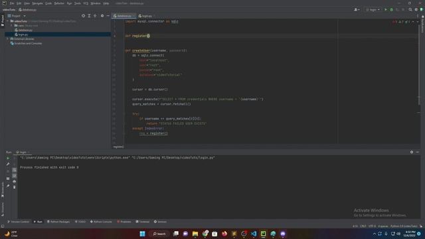Screen dimensions: 425x239
Task: Click Search Everywhere magnifier icon
Action: coord(410,9)
